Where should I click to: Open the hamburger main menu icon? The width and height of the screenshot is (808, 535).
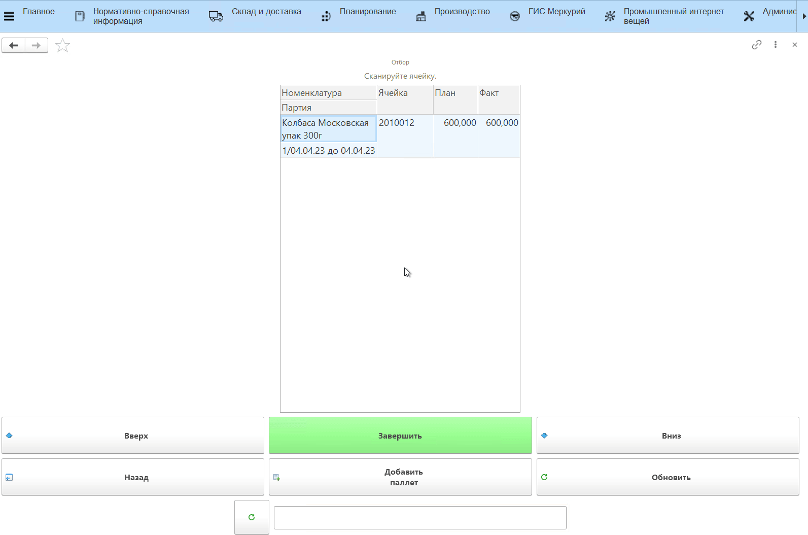[x=9, y=16]
